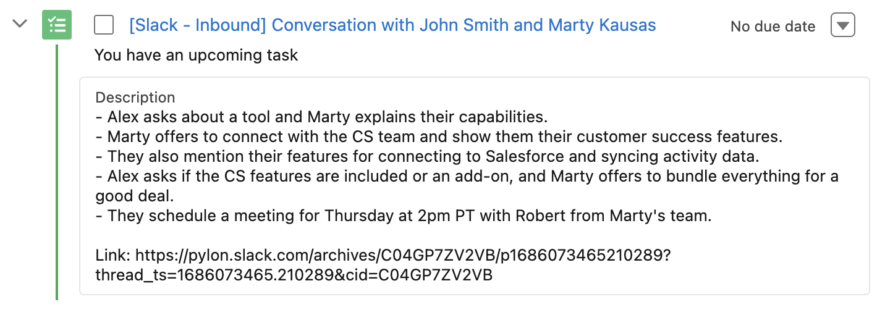The height and width of the screenshot is (315, 885).
Task: Click the "good deal." continuation line
Action: (x=132, y=196)
